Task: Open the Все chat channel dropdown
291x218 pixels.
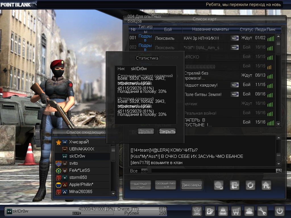Action: click(x=145, y=171)
